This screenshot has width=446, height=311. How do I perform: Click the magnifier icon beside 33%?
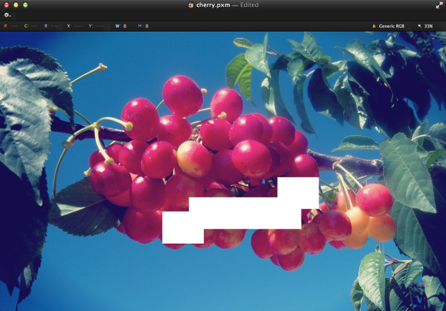pos(420,26)
